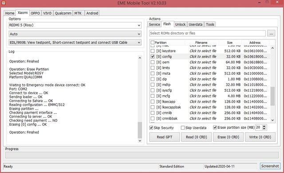Disable Skip Security option
Viewport: 284px width, 173px height.
151,128
